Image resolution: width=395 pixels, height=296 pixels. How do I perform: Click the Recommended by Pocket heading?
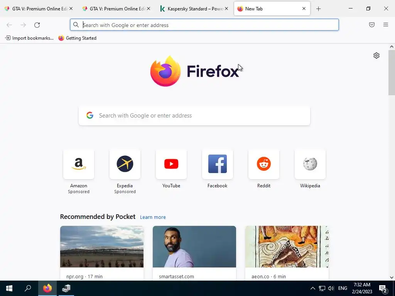tap(98, 217)
